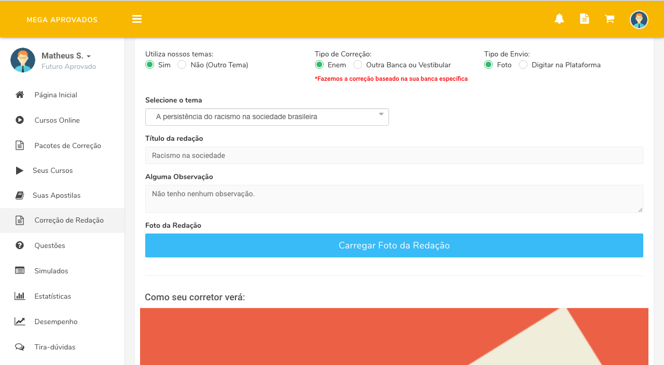The width and height of the screenshot is (664, 365).
Task: Click the 'Título da redação' input field
Action: click(x=394, y=155)
